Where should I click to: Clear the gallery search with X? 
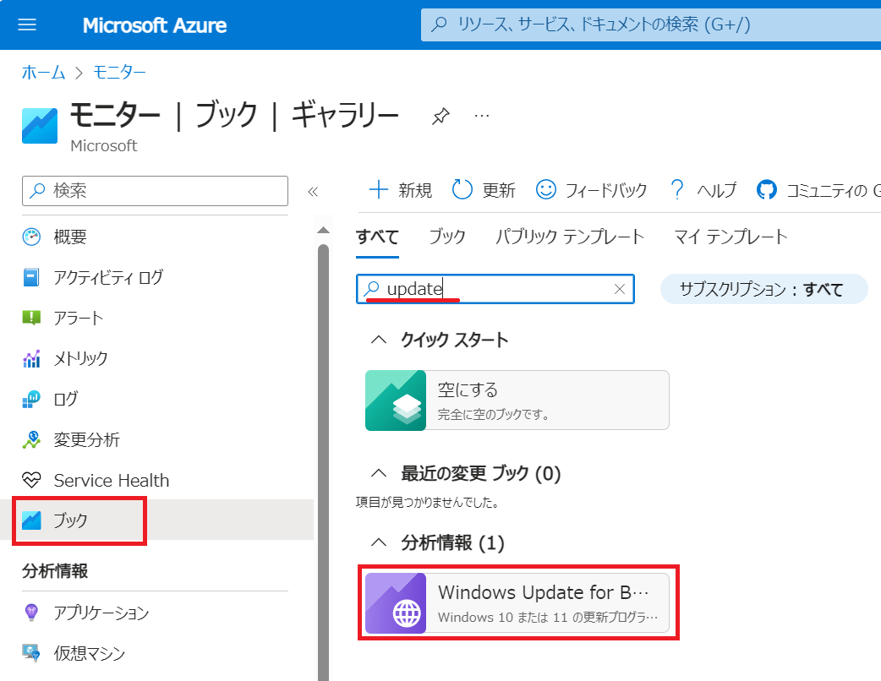tap(620, 289)
